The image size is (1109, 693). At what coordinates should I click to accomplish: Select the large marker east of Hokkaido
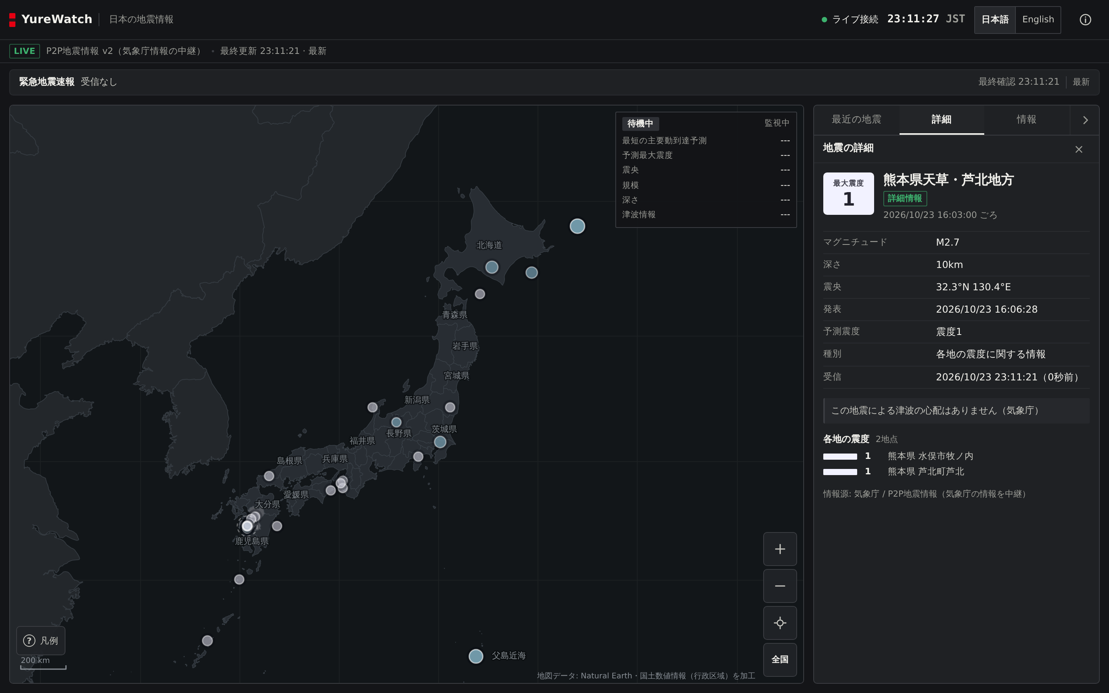click(x=577, y=226)
